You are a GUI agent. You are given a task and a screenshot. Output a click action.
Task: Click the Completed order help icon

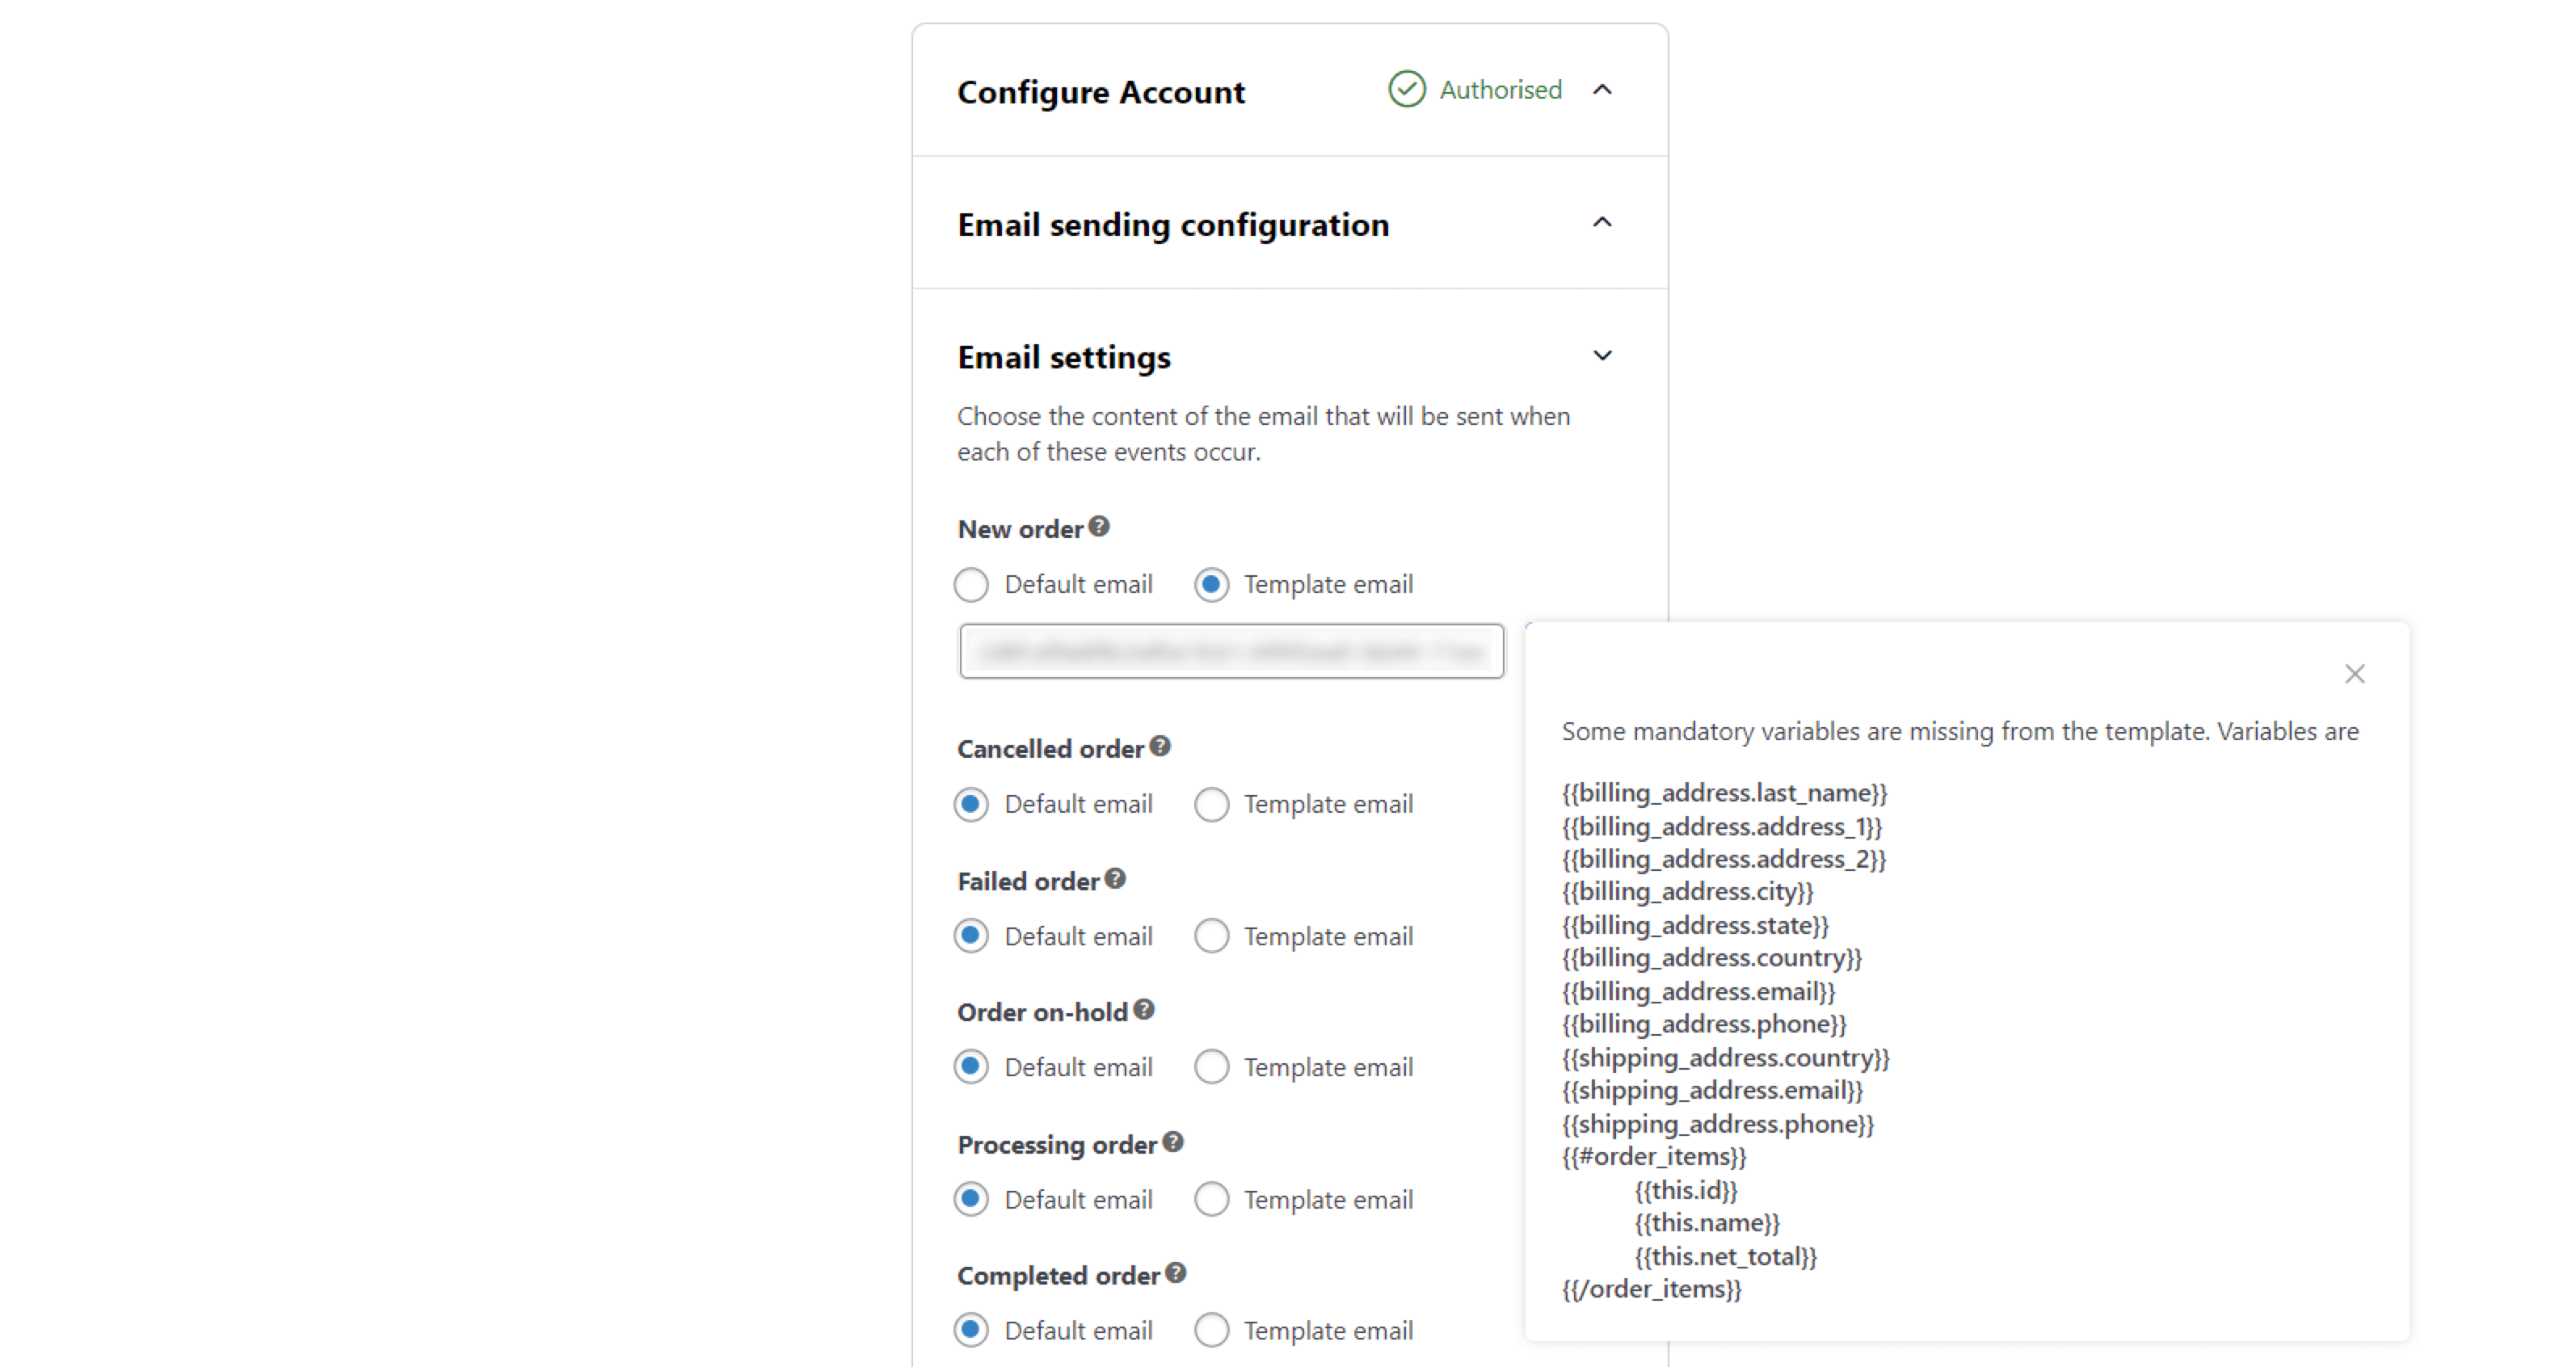point(1176,1273)
